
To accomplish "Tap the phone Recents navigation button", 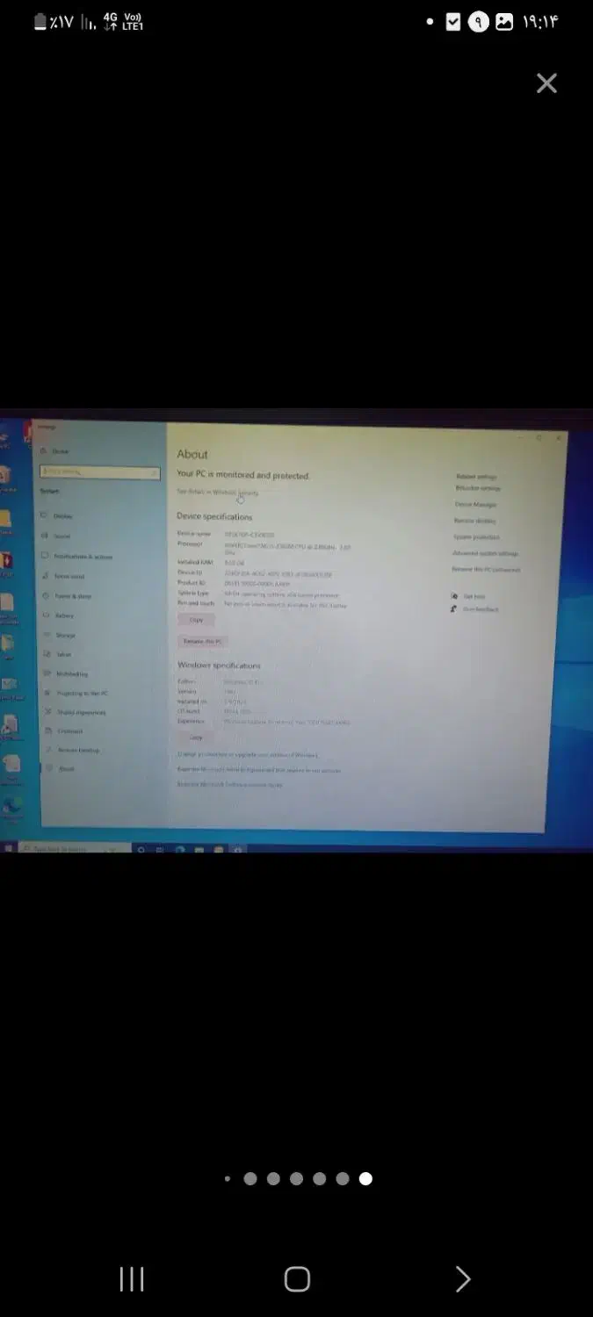I will pyautogui.click(x=132, y=1279).
